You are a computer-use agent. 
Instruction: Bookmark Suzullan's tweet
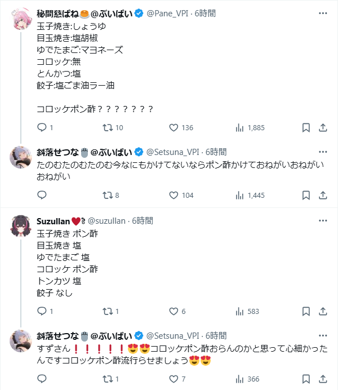tap(305, 311)
